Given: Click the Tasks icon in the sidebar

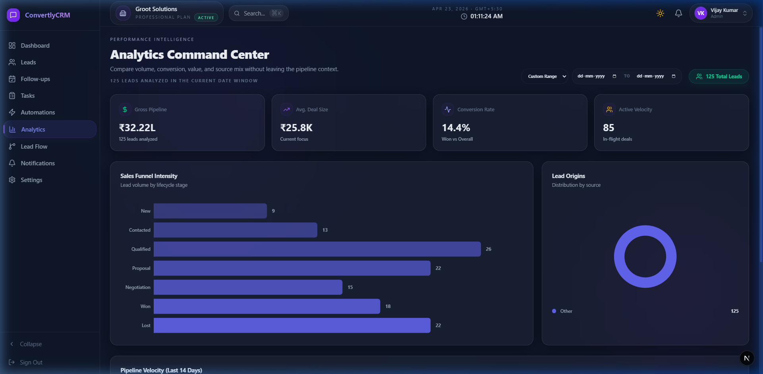Looking at the screenshot, I should (12, 95).
